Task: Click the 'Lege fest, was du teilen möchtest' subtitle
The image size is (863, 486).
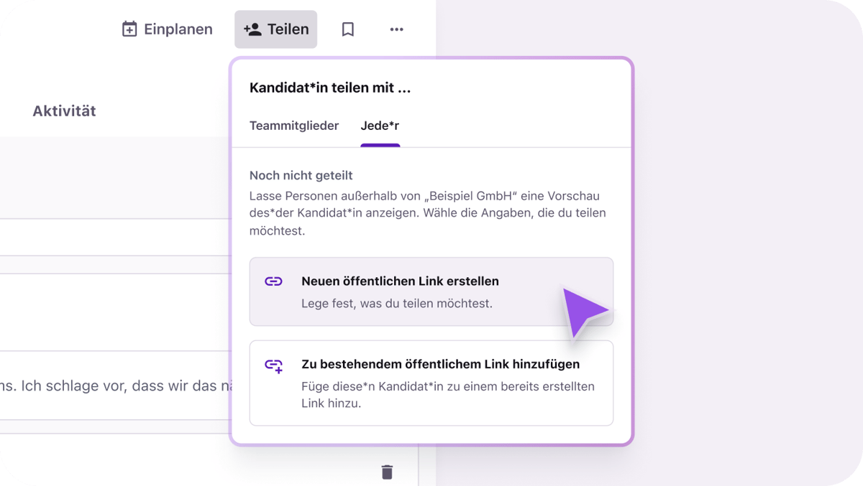Action: pos(396,304)
